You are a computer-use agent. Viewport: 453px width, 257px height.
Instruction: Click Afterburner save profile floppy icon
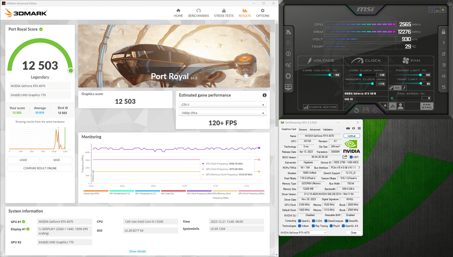[x=366, y=110]
